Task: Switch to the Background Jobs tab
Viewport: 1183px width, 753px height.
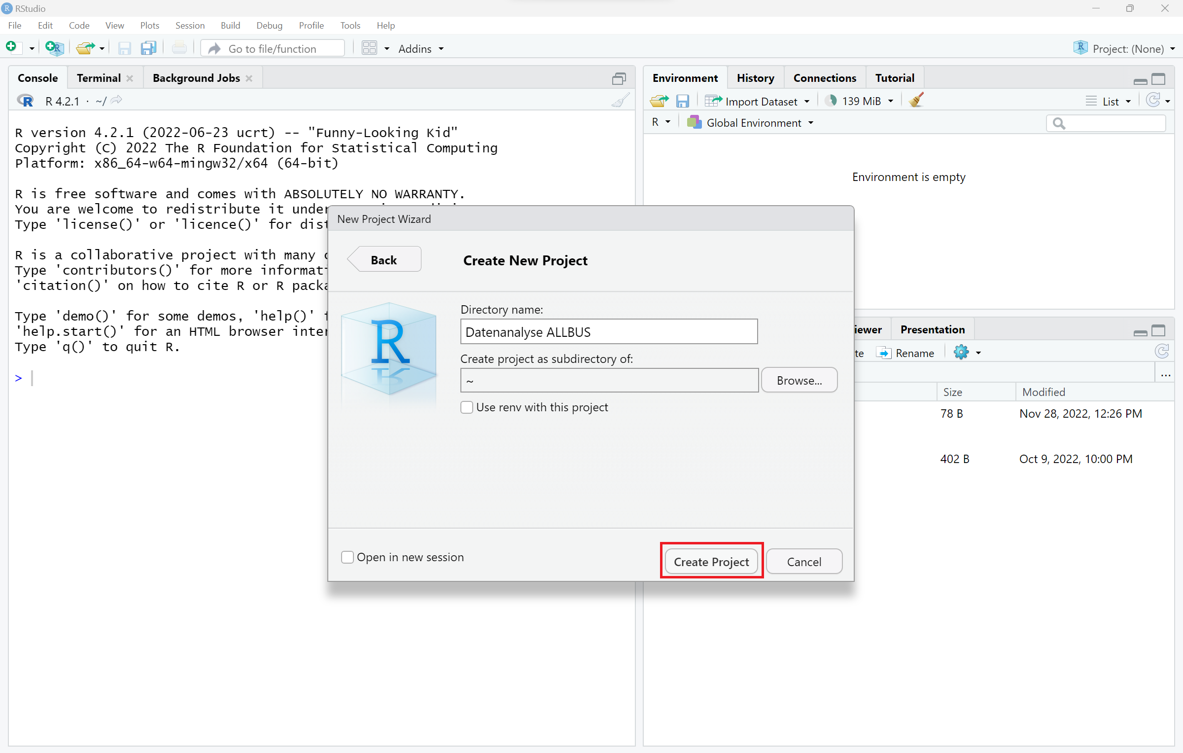Action: coord(196,78)
